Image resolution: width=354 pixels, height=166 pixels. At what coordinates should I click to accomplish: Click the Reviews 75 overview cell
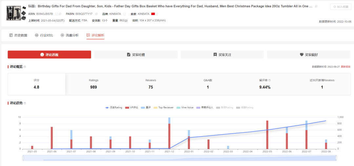click(150, 84)
